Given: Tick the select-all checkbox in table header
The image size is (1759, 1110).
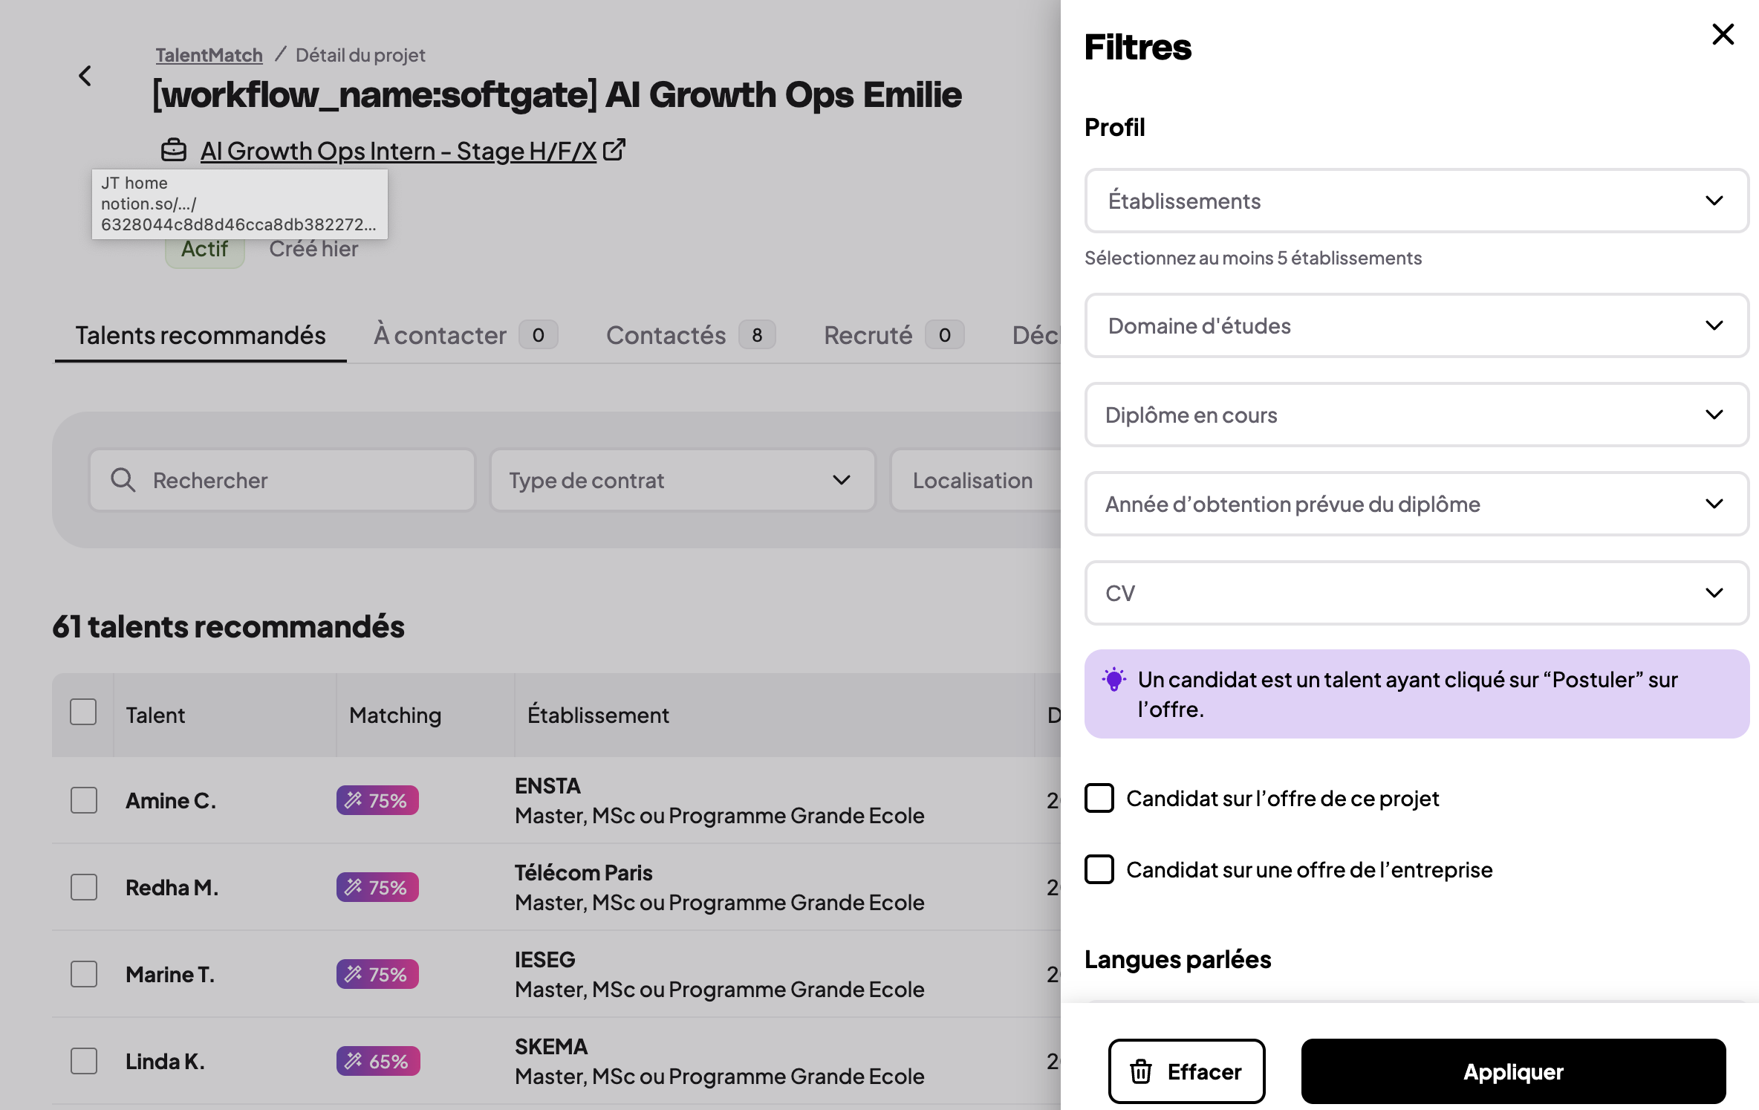Looking at the screenshot, I should (83, 712).
